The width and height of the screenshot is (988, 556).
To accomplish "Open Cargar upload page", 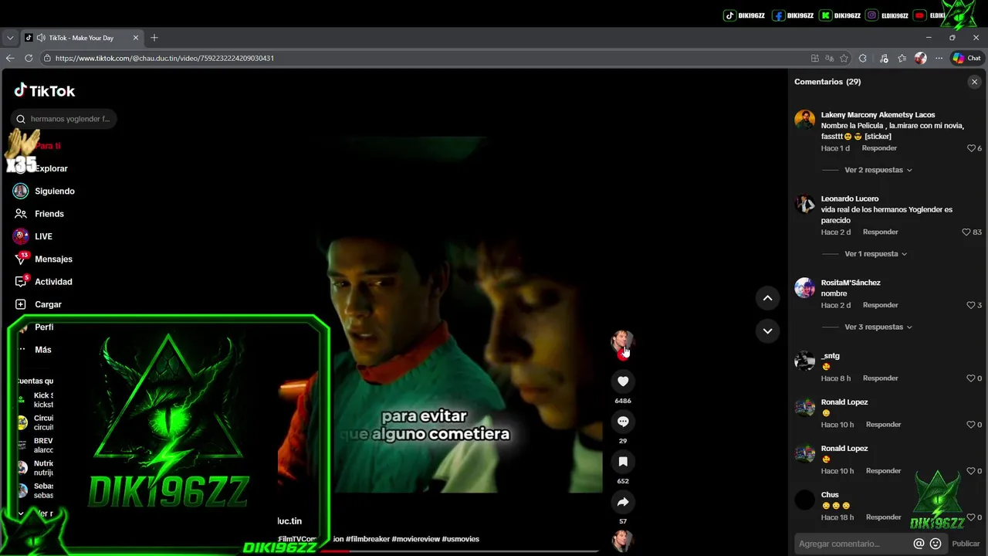I will pyautogui.click(x=38, y=304).
